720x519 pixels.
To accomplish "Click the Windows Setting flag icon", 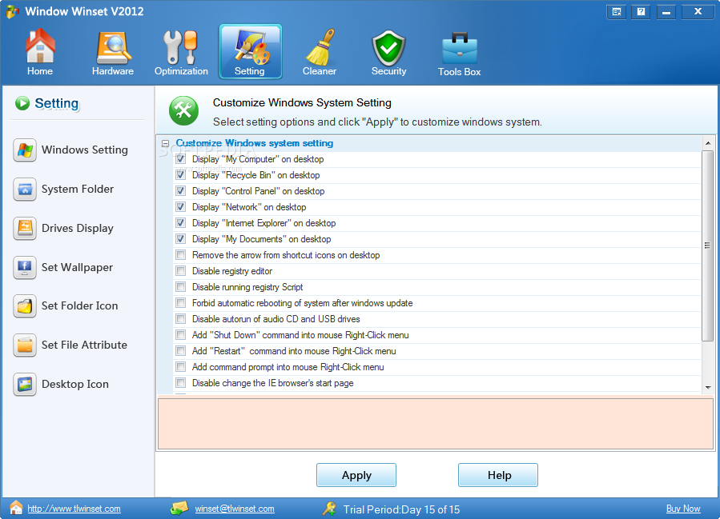I will (x=25, y=150).
